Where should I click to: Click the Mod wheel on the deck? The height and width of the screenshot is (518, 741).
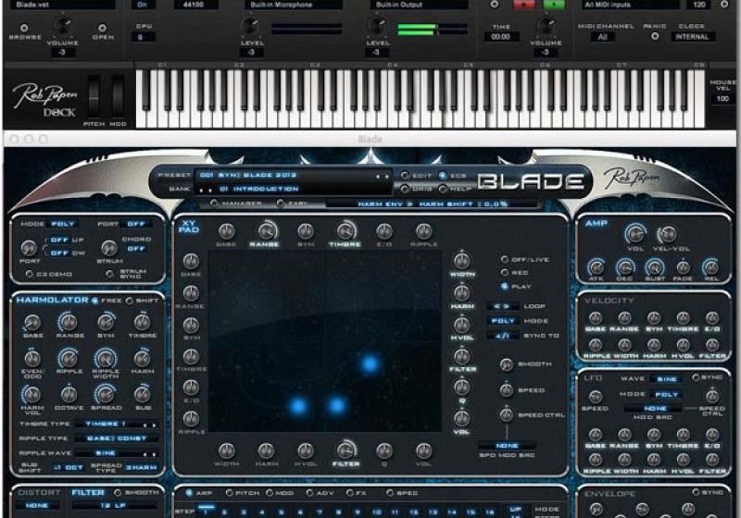point(118,95)
